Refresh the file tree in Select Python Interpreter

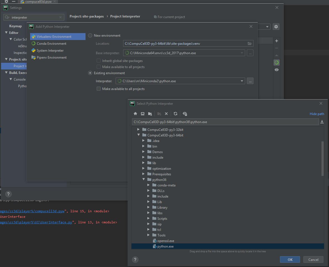pos(176,114)
